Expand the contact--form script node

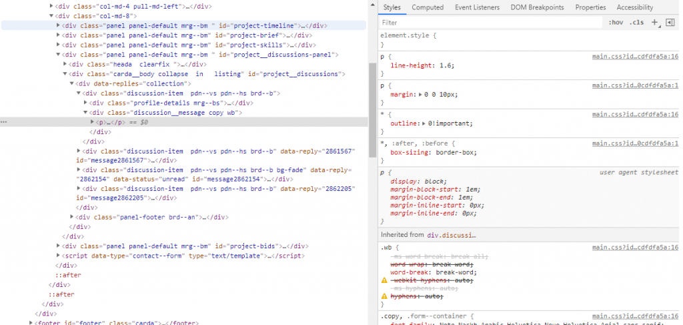coord(59,256)
